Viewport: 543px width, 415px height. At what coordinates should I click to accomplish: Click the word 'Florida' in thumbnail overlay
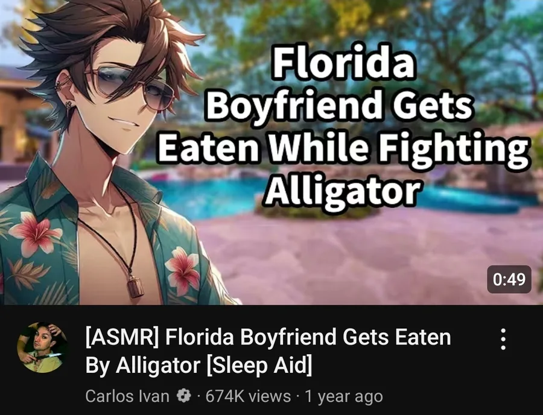343,62
